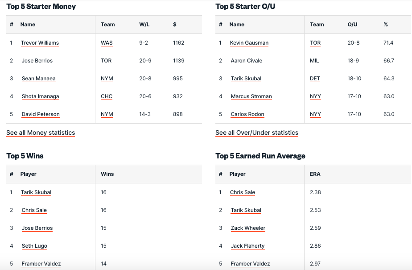The width and height of the screenshot is (412, 270).
Task: Open Seth Lugo in Top 5 Wins
Action: [x=34, y=246]
